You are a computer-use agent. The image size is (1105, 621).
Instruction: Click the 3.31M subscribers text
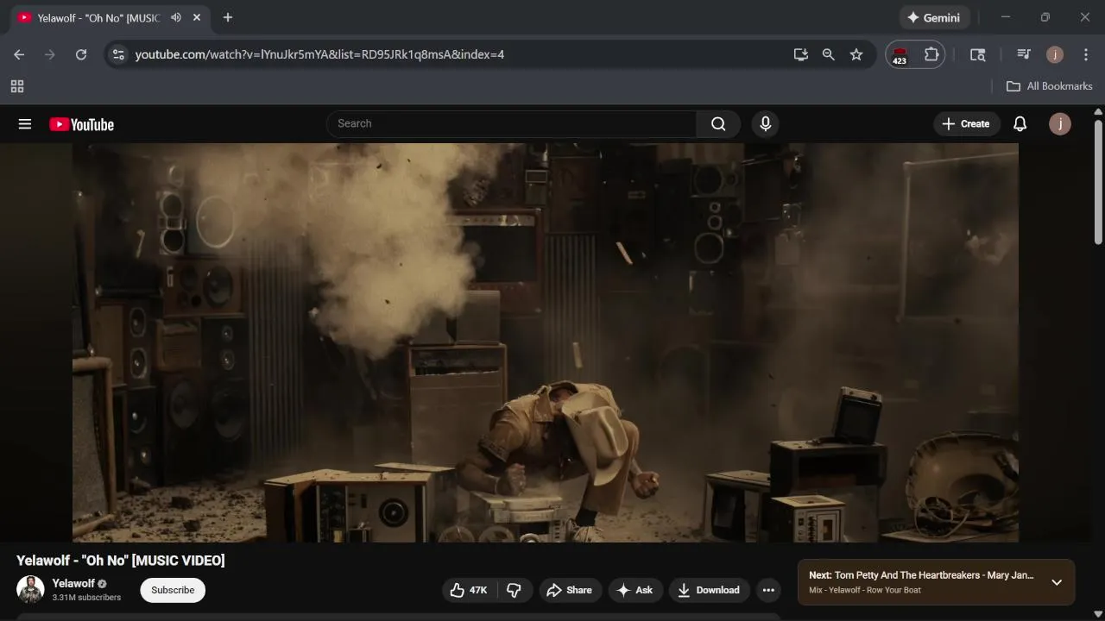(x=86, y=598)
